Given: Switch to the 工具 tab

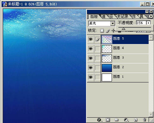Looking at the screenshot, I should 141,16.
